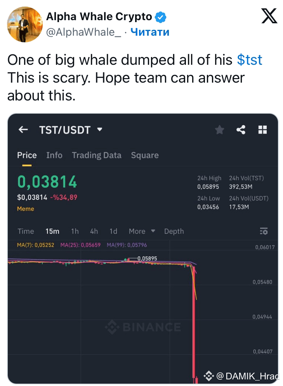
Task: Switch to the Trading Data tab
Action: (x=97, y=155)
